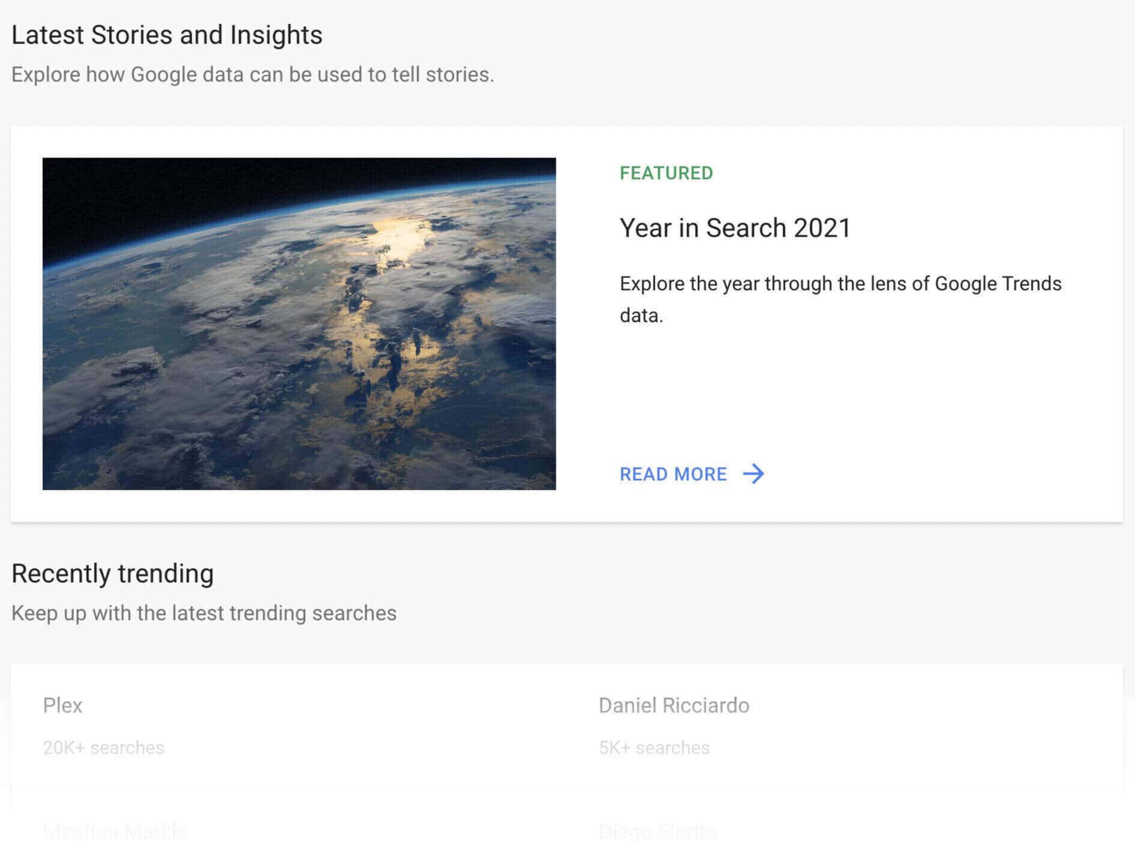This screenshot has height=847, width=1135.
Task: Click the arrow icon beside READ MORE
Action: (x=753, y=474)
